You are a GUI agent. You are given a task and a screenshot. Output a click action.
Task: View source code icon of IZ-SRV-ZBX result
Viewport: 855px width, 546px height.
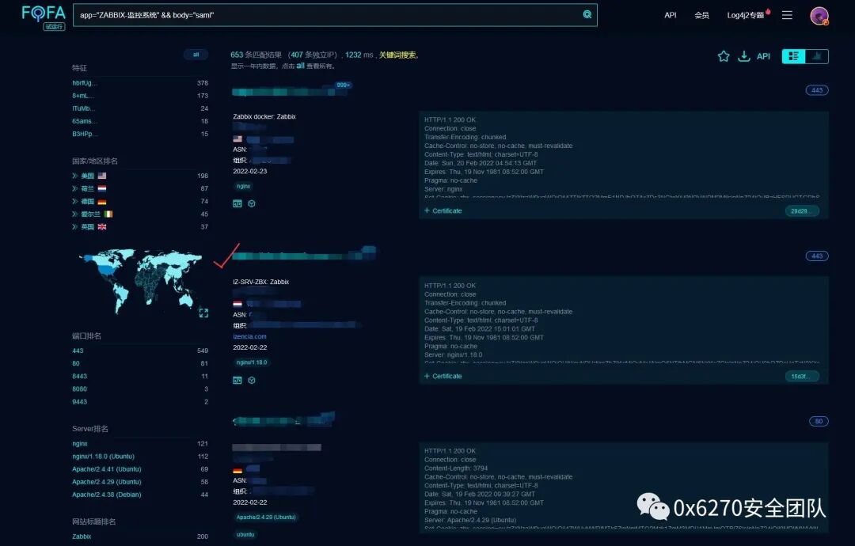click(237, 381)
